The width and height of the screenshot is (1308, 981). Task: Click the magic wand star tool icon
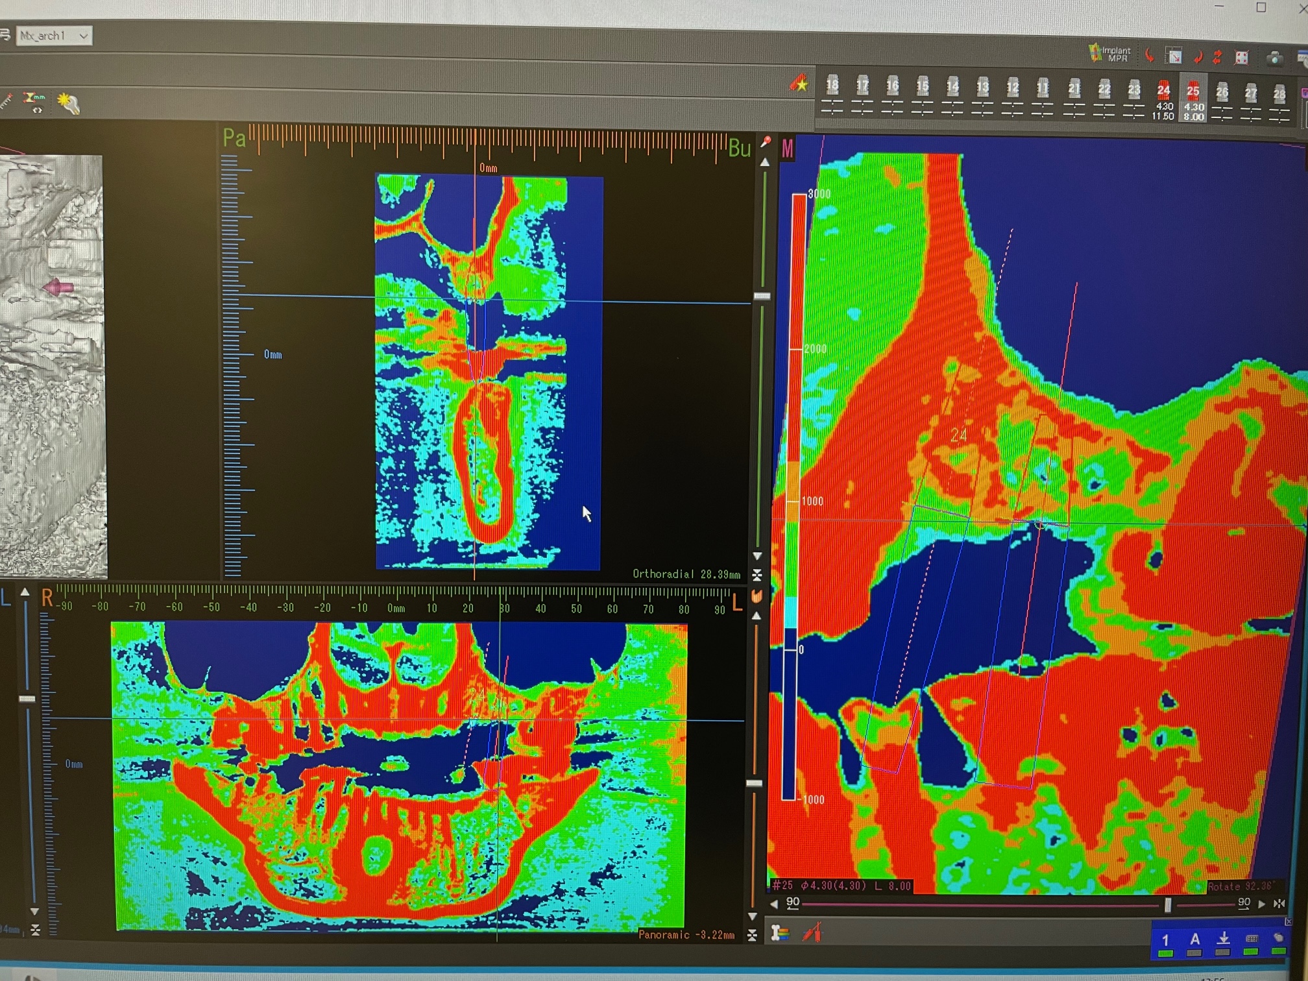point(68,103)
